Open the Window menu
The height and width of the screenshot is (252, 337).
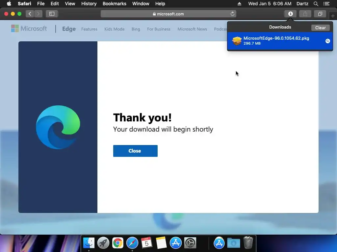141,4
